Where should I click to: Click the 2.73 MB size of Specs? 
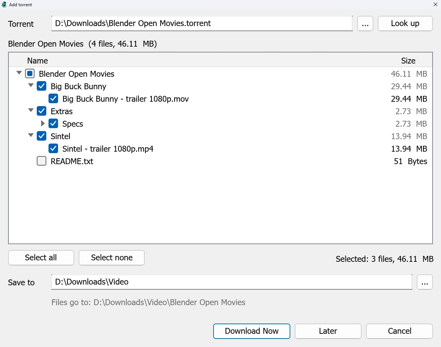click(x=412, y=124)
